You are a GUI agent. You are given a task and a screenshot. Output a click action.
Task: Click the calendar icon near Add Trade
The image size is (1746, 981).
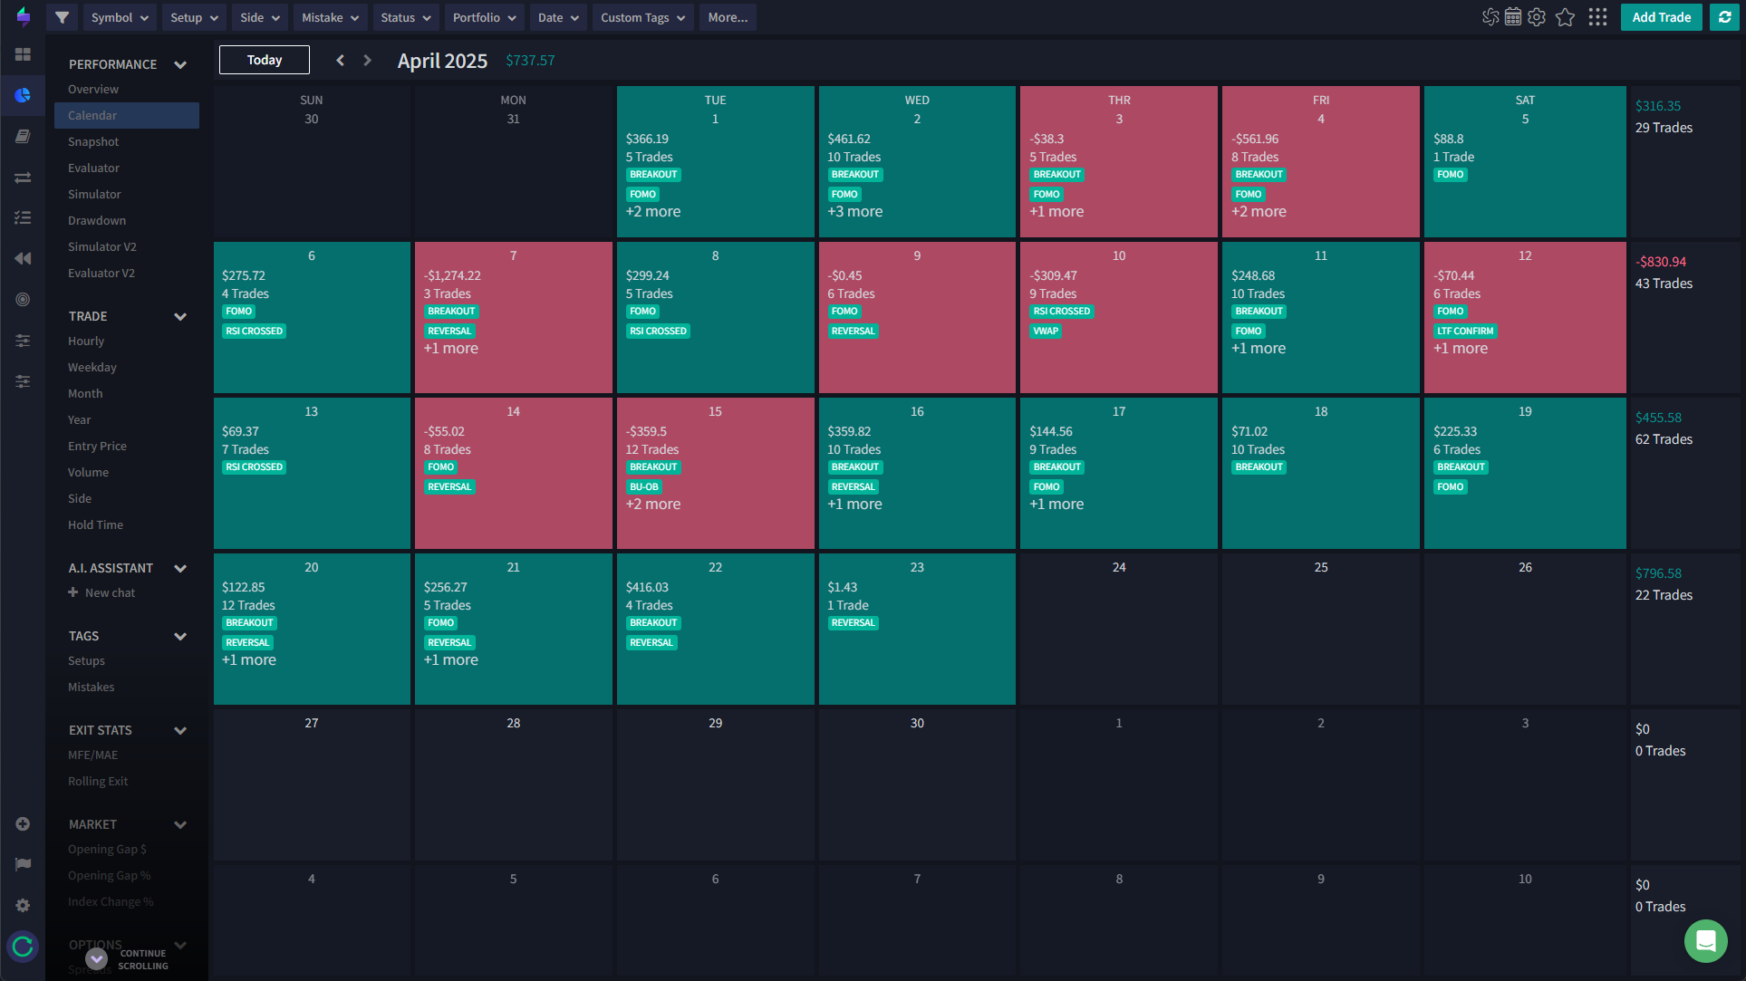(1512, 17)
